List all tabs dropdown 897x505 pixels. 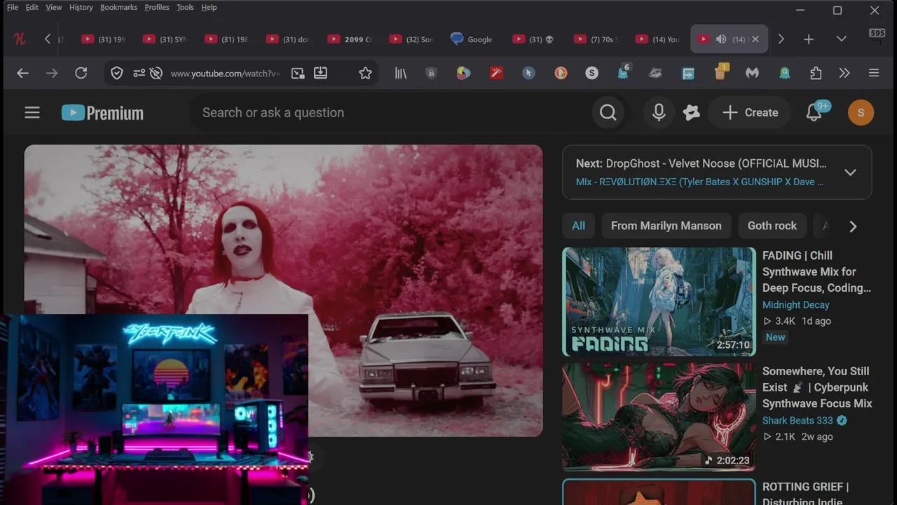(841, 39)
